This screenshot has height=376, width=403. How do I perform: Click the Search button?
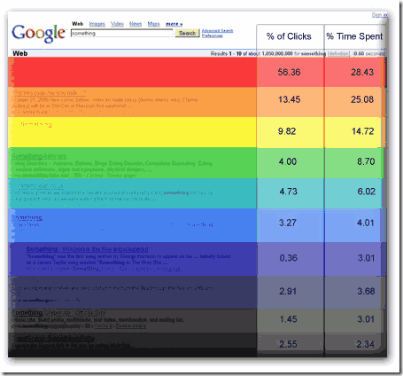188,33
